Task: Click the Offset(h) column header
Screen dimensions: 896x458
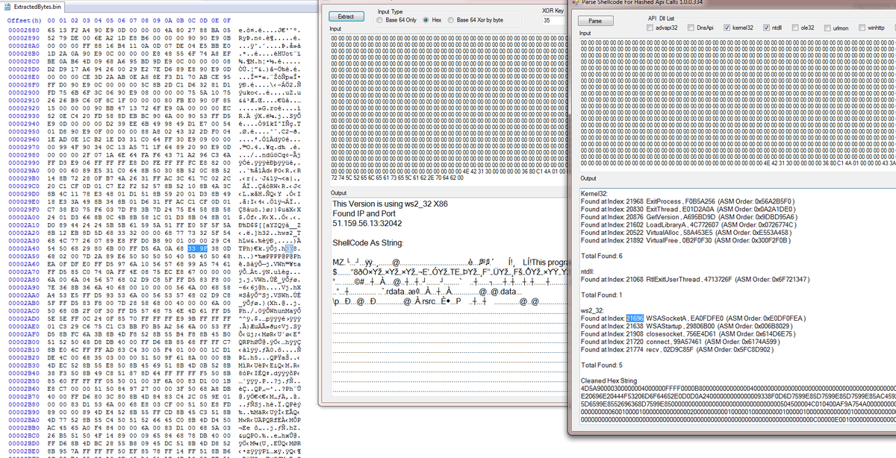Action: pos(23,19)
